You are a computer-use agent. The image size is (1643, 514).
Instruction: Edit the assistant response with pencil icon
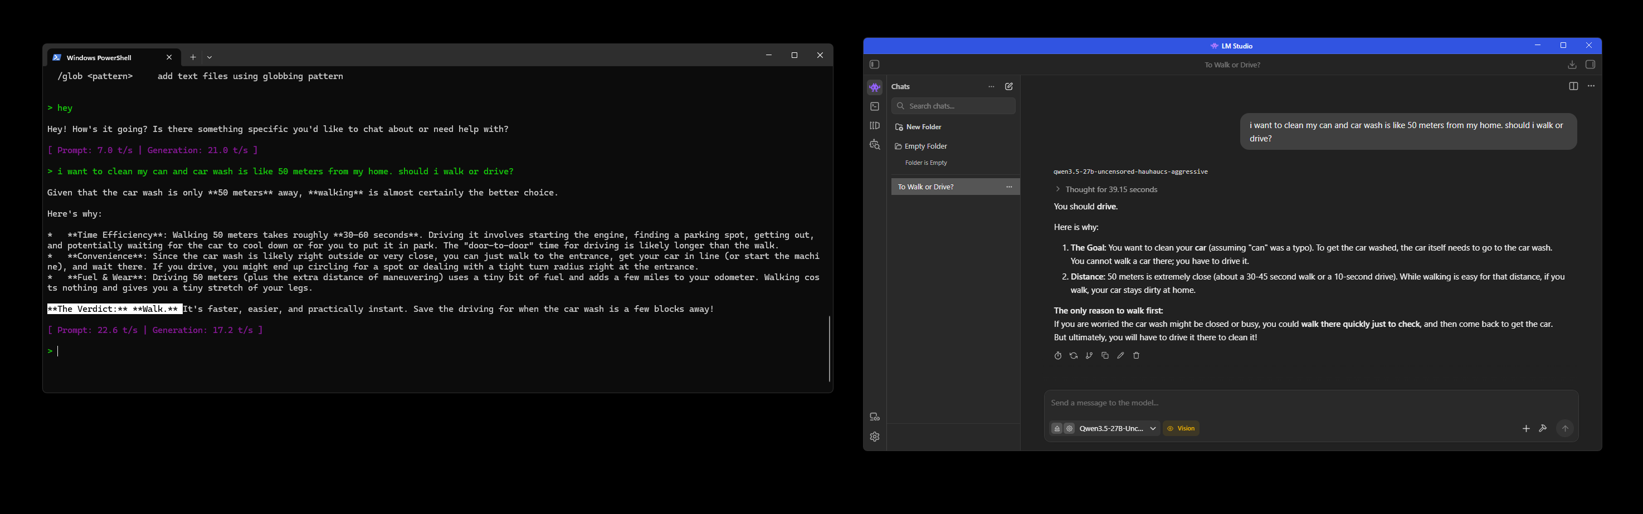click(x=1120, y=356)
